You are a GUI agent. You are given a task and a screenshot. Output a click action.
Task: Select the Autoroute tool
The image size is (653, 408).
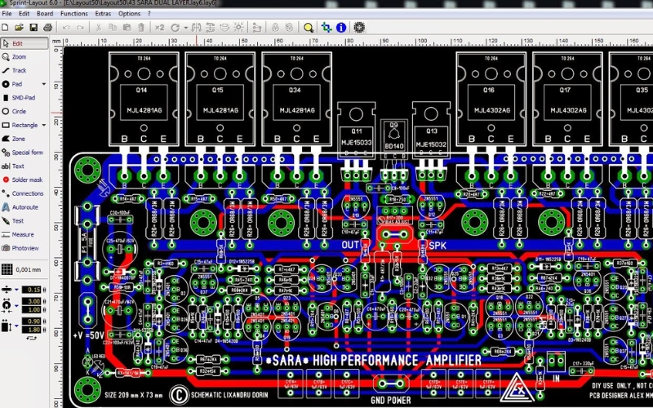[x=24, y=207]
